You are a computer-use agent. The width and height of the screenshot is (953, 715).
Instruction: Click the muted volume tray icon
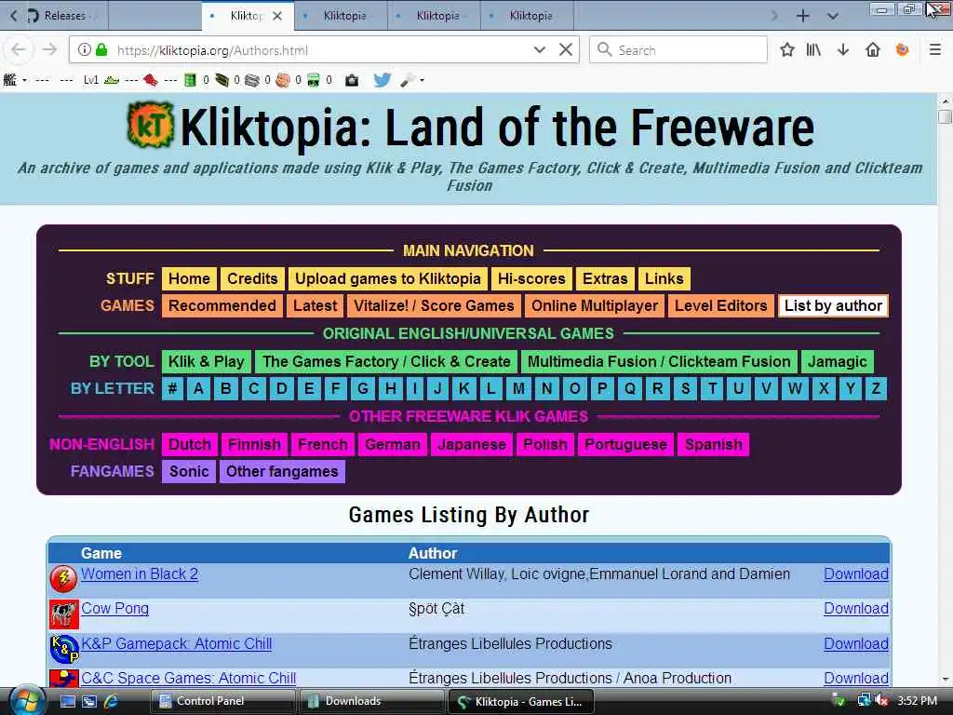[881, 700]
